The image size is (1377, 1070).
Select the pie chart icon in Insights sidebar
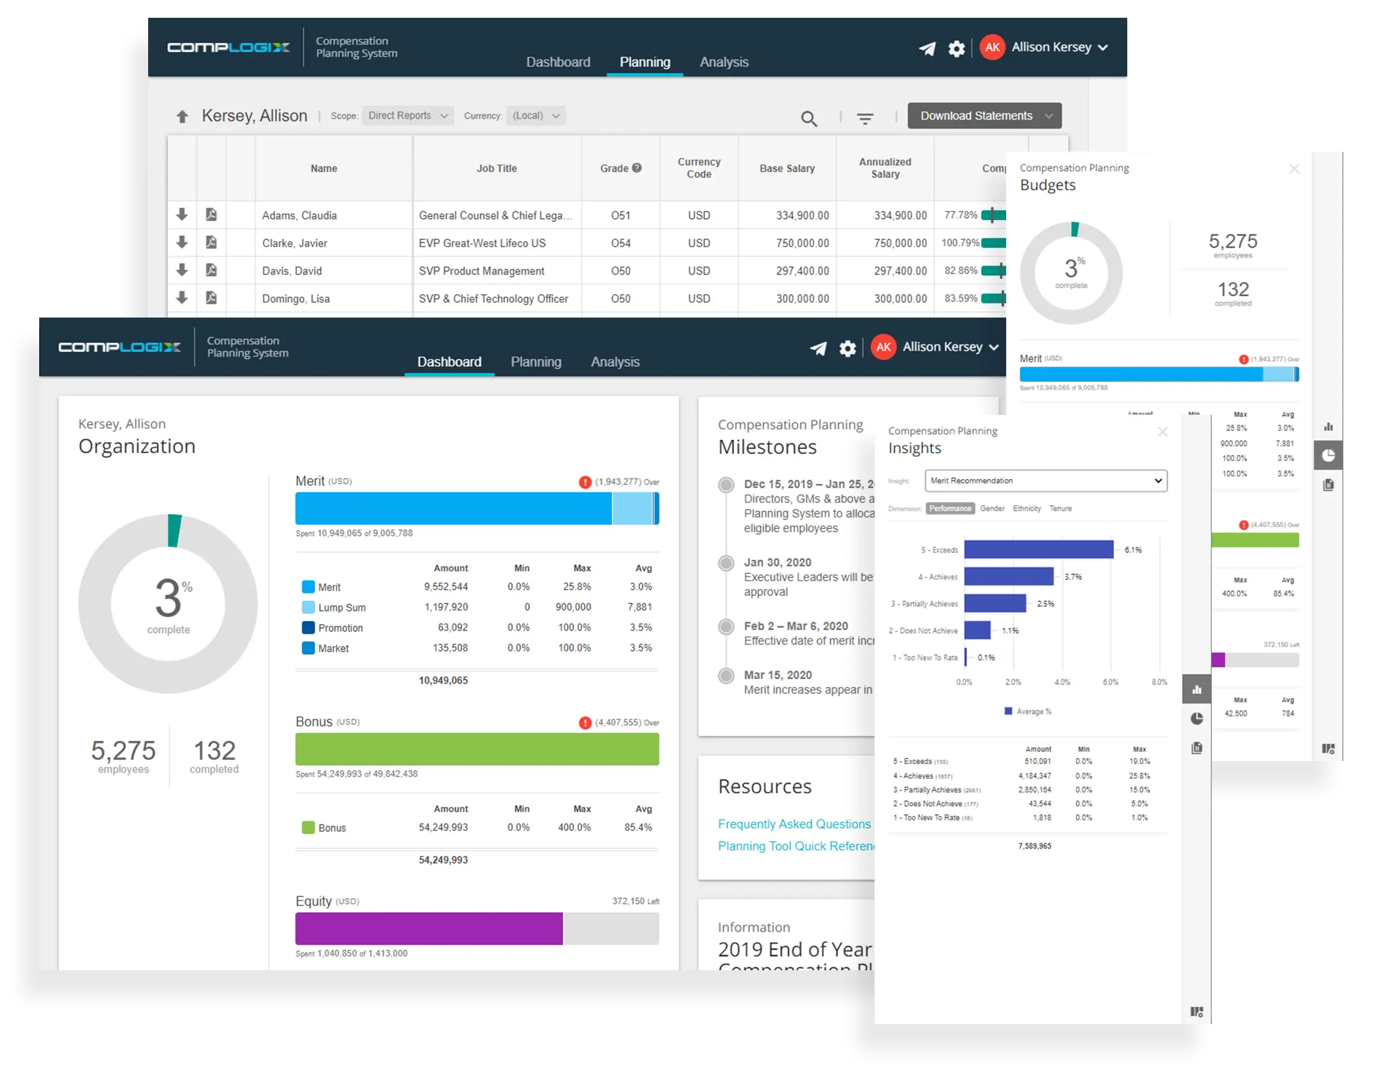point(1196,718)
